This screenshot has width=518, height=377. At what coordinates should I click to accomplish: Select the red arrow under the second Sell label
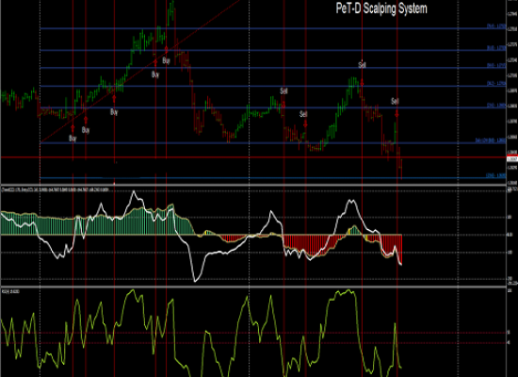(x=305, y=124)
